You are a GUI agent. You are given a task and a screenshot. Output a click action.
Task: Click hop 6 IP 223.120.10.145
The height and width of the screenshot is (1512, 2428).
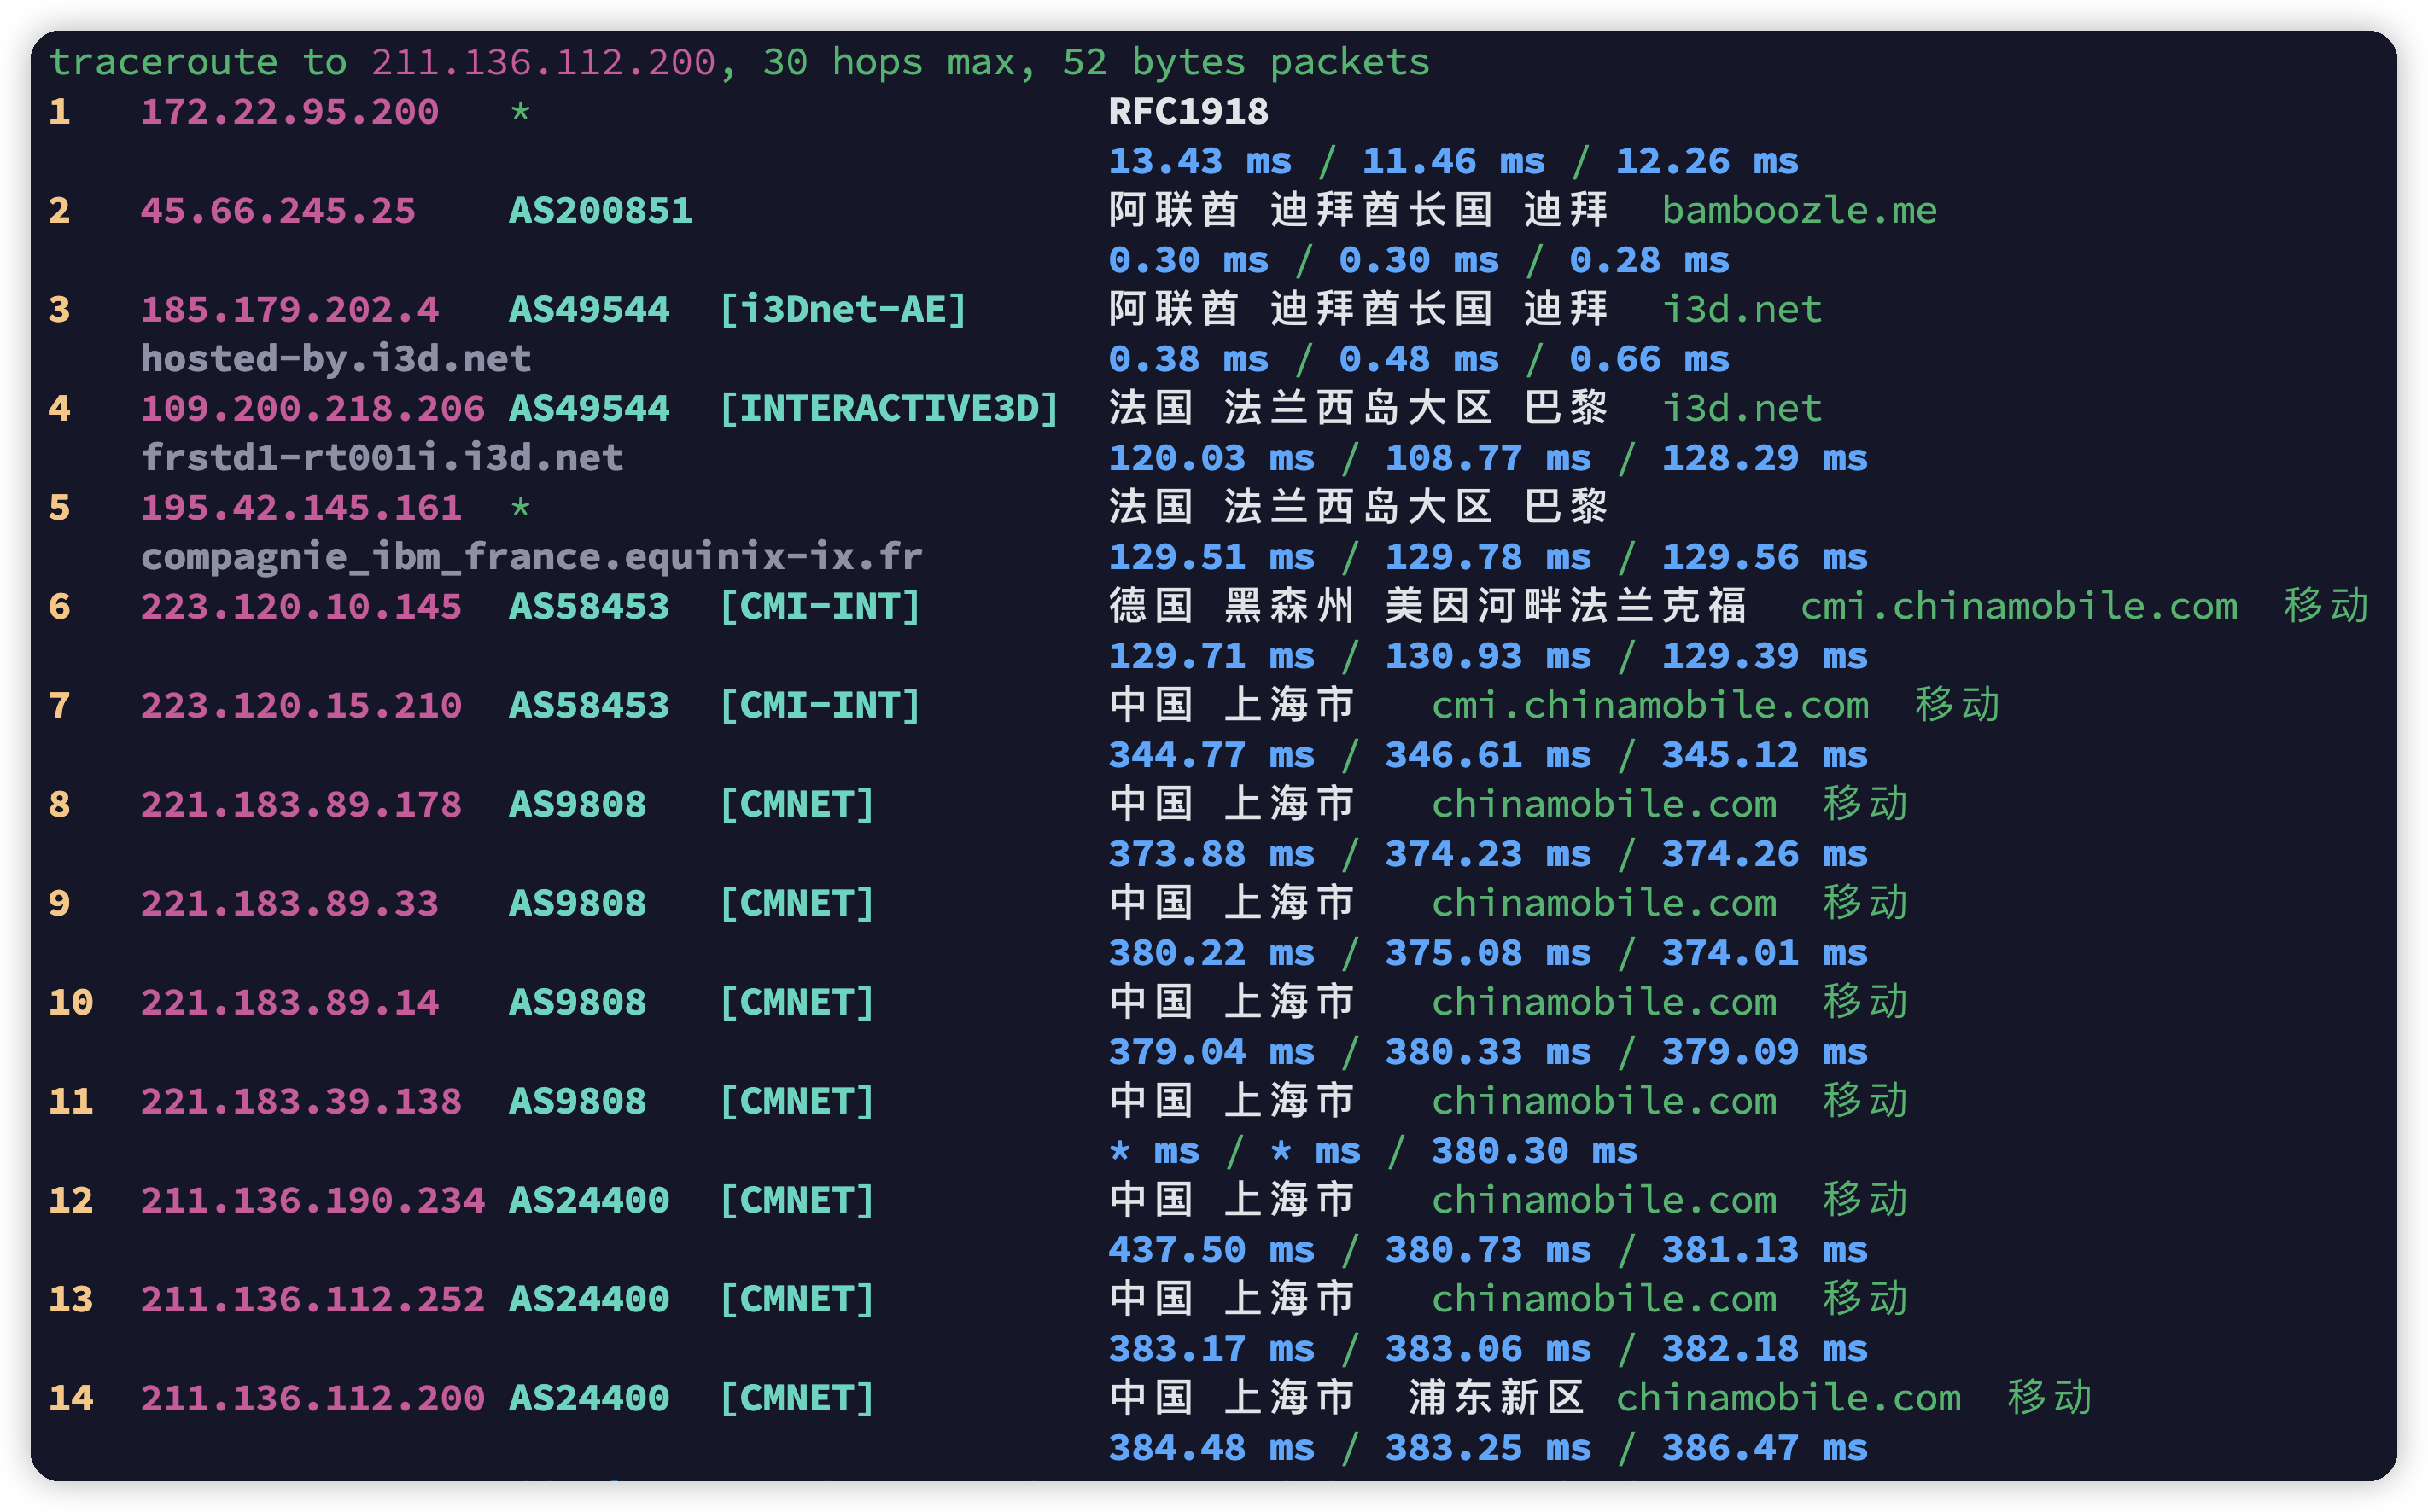[301, 606]
